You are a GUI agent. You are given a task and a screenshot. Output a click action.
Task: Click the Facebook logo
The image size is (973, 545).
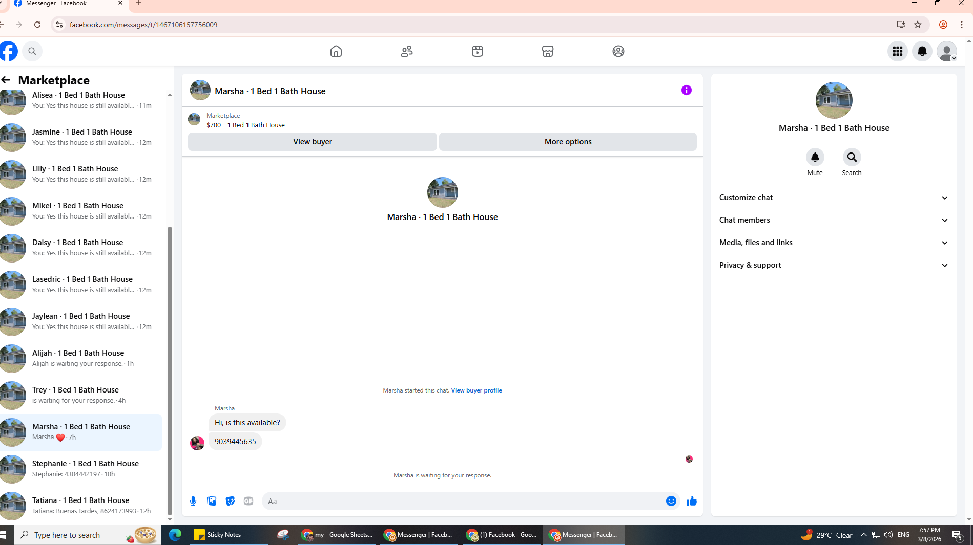[8, 51]
